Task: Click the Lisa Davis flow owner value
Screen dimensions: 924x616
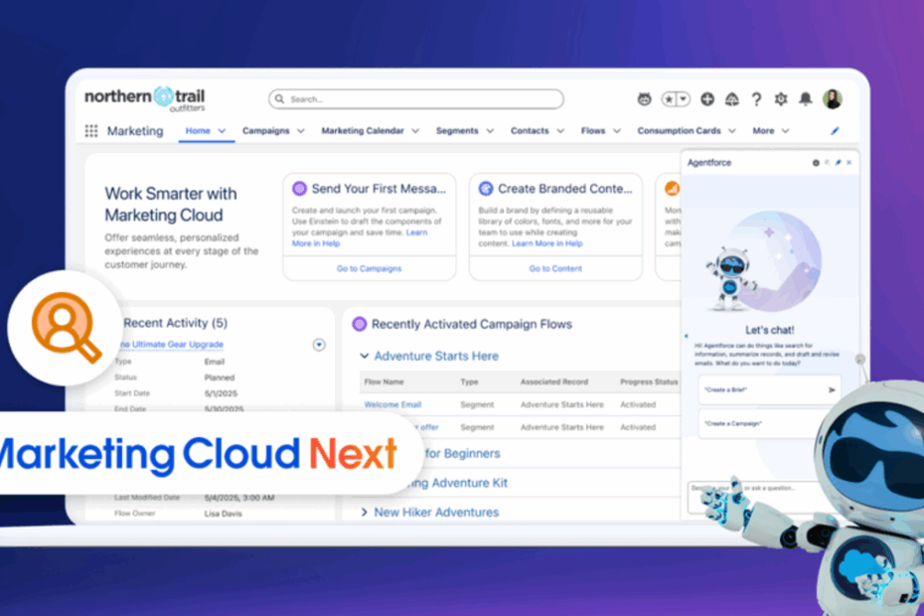Action: point(223,514)
